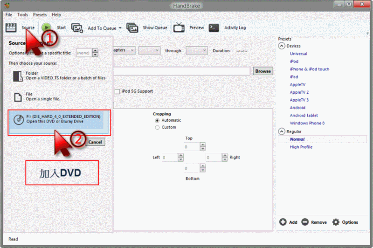This screenshot has width=373, height=248.
Task: Click the green Start play icon
Action: tap(46, 28)
